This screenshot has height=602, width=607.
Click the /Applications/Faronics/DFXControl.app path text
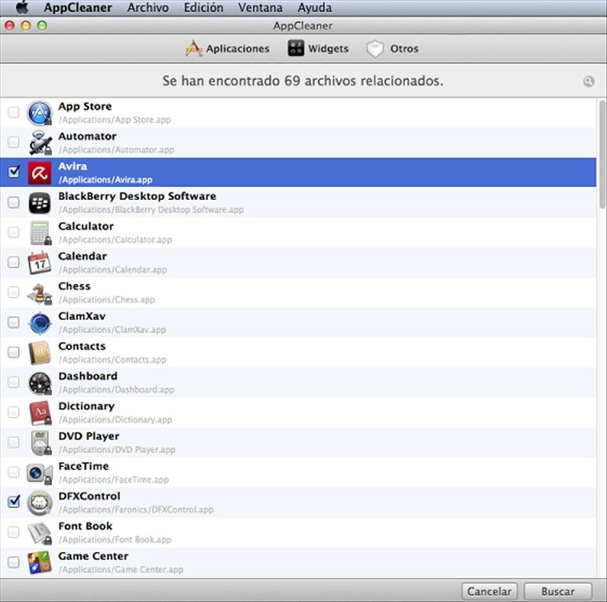pyautogui.click(x=136, y=509)
